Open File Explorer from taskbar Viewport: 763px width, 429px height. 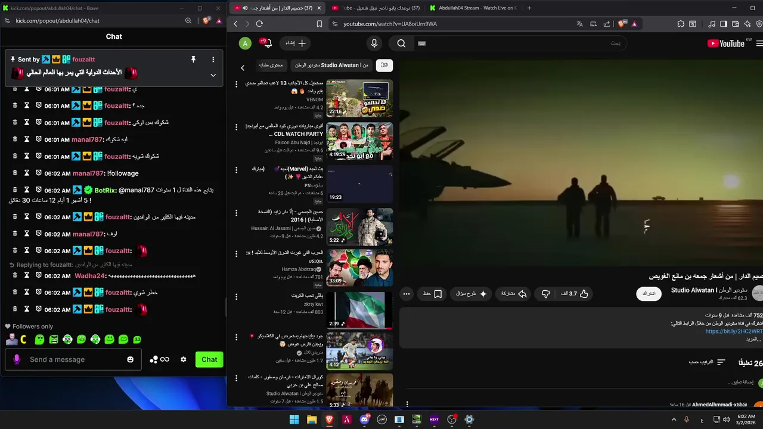312,419
